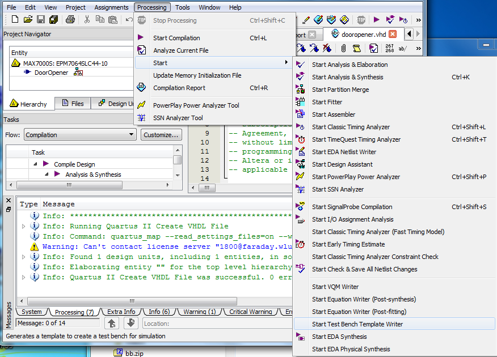Switch to the Files tab
The height and width of the screenshot is (357, 497).
[73, 104]
